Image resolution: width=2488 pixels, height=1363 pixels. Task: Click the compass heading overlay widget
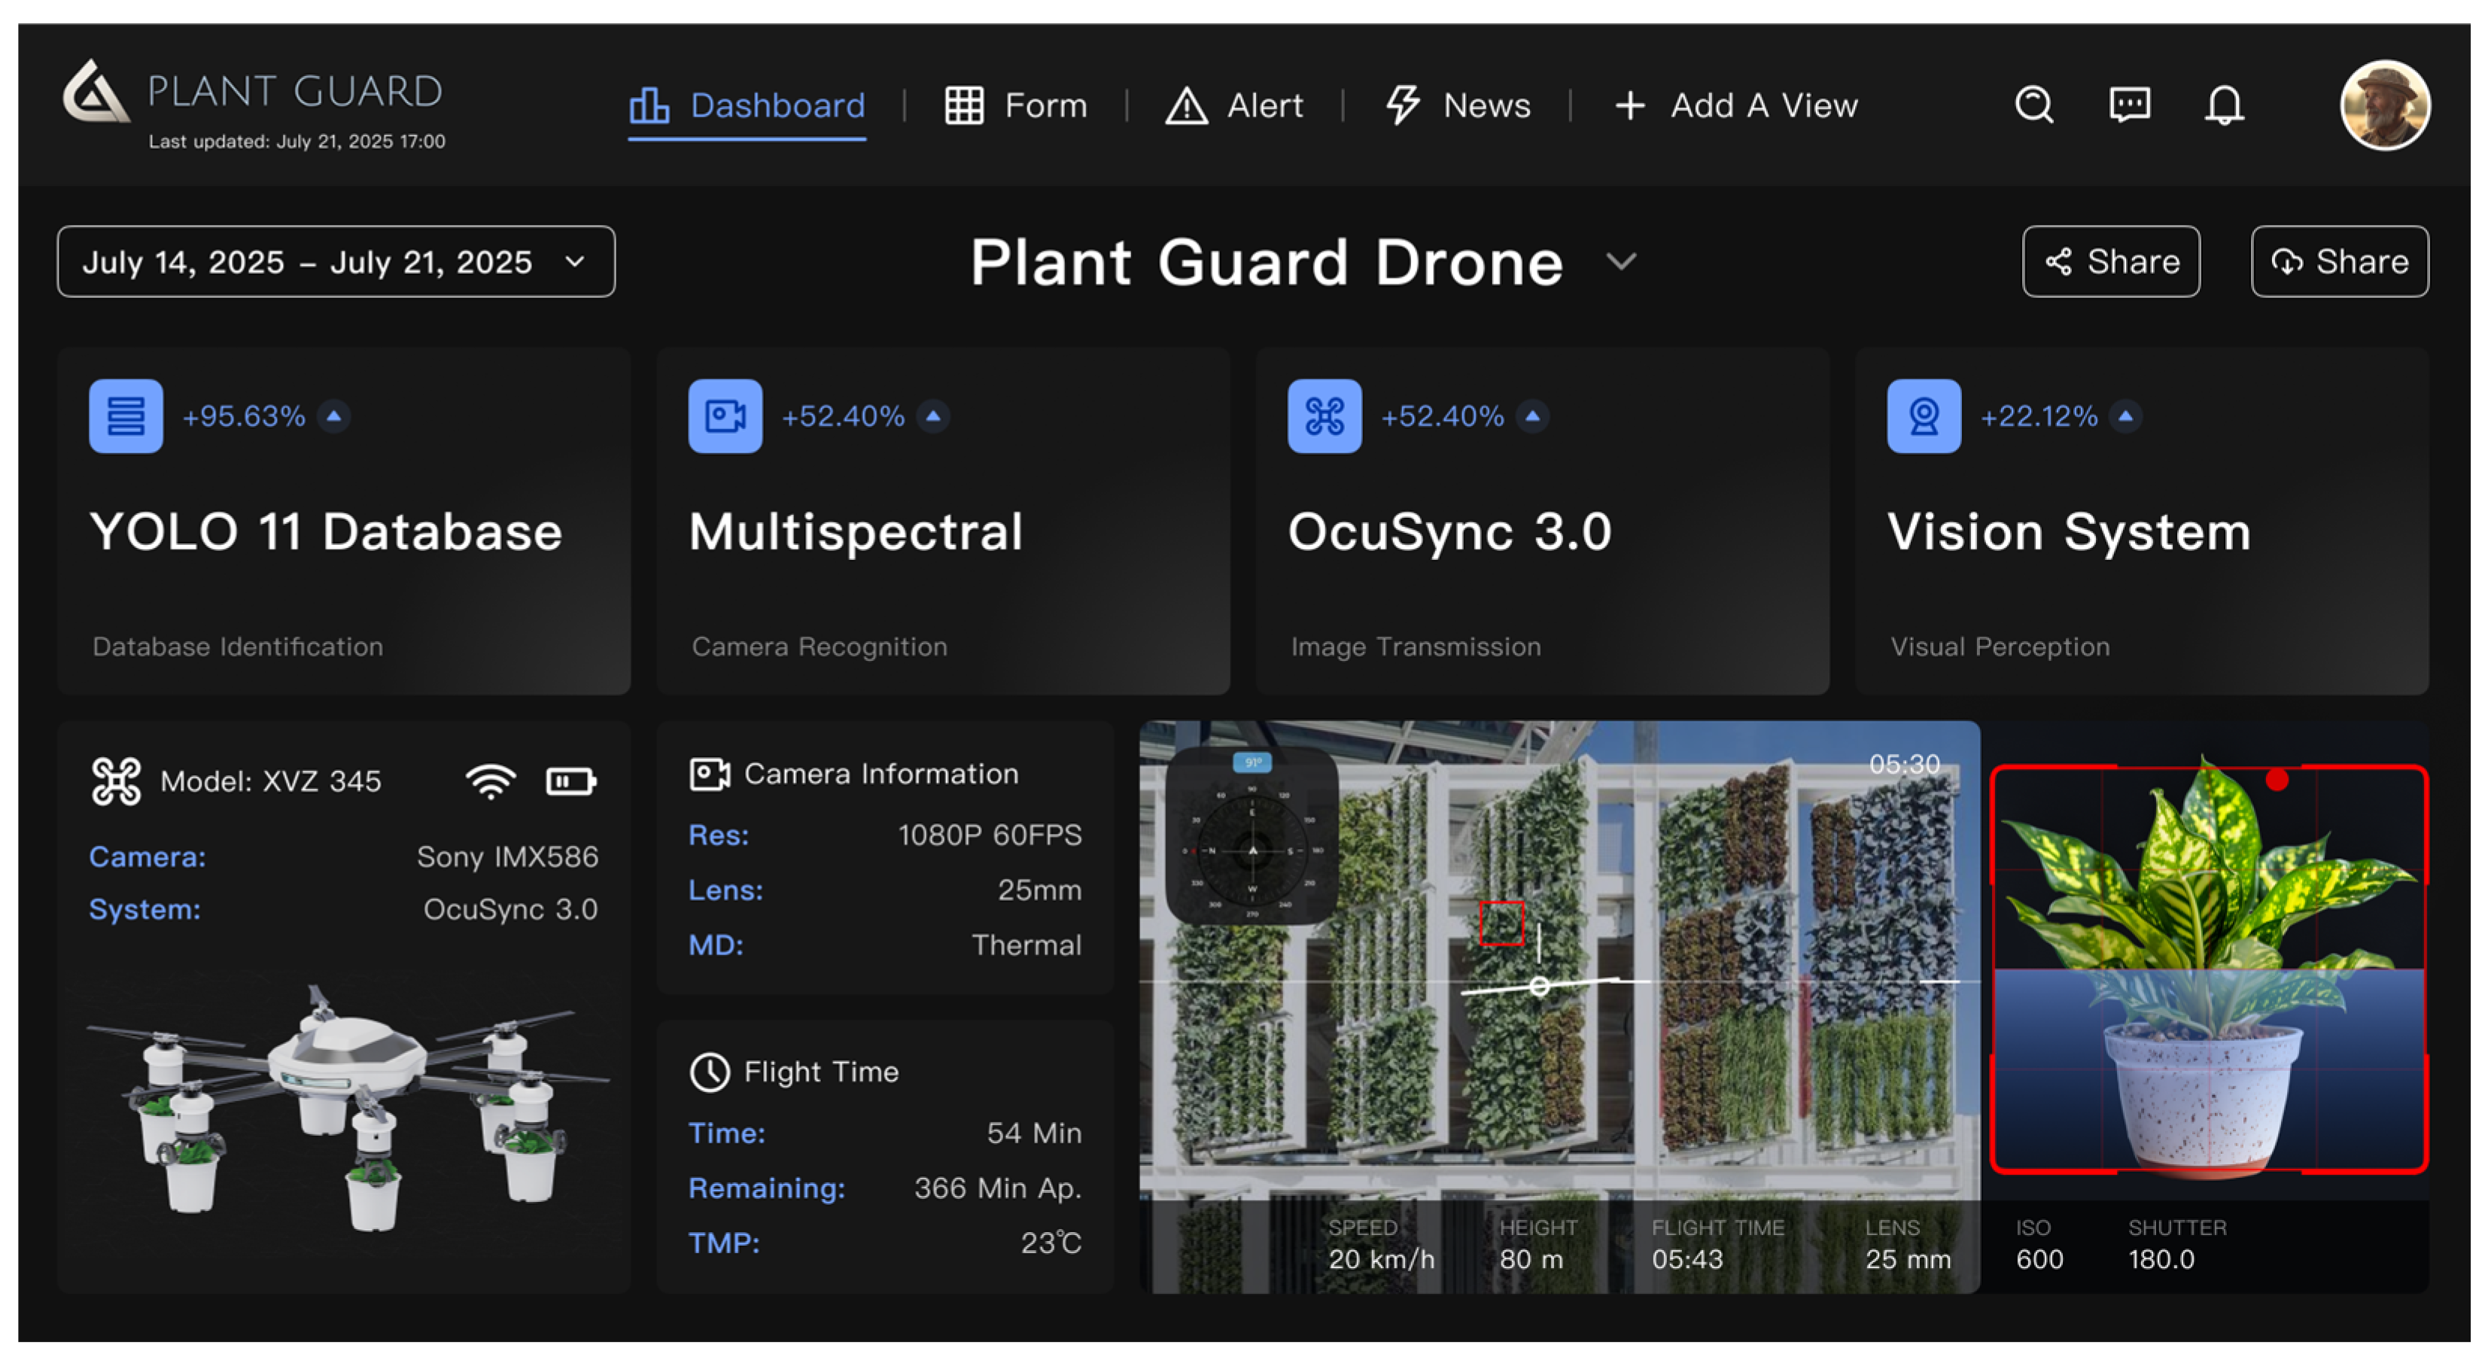[1252, 835]
